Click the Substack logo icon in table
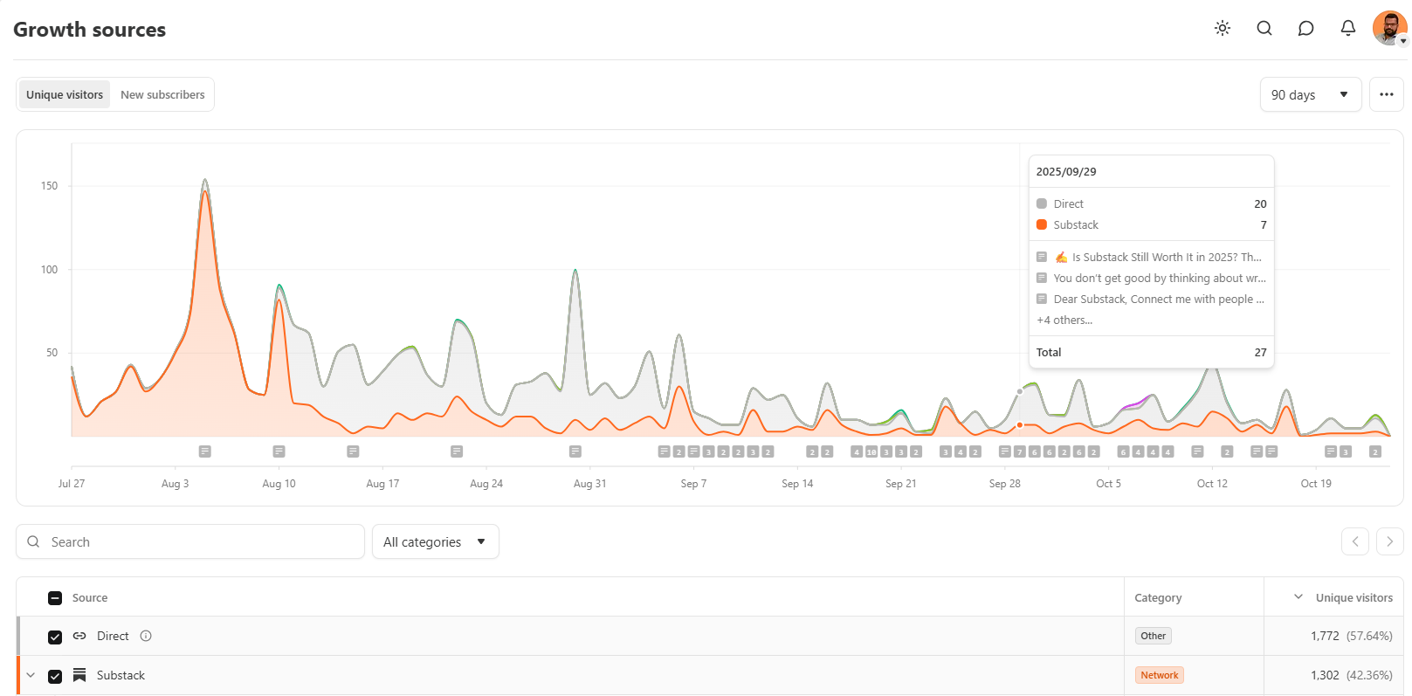 pos(79,675)
